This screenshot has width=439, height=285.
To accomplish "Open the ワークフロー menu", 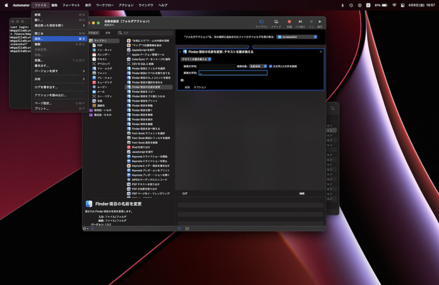I will click(105, 5).
